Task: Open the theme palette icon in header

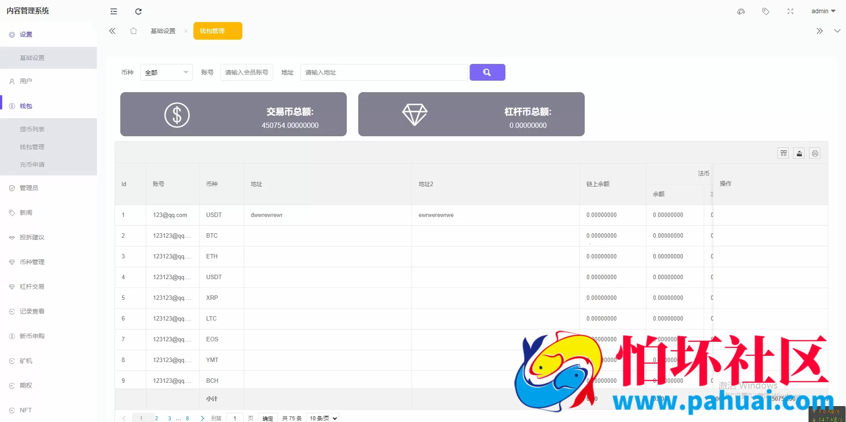Action: pos(741,11)
